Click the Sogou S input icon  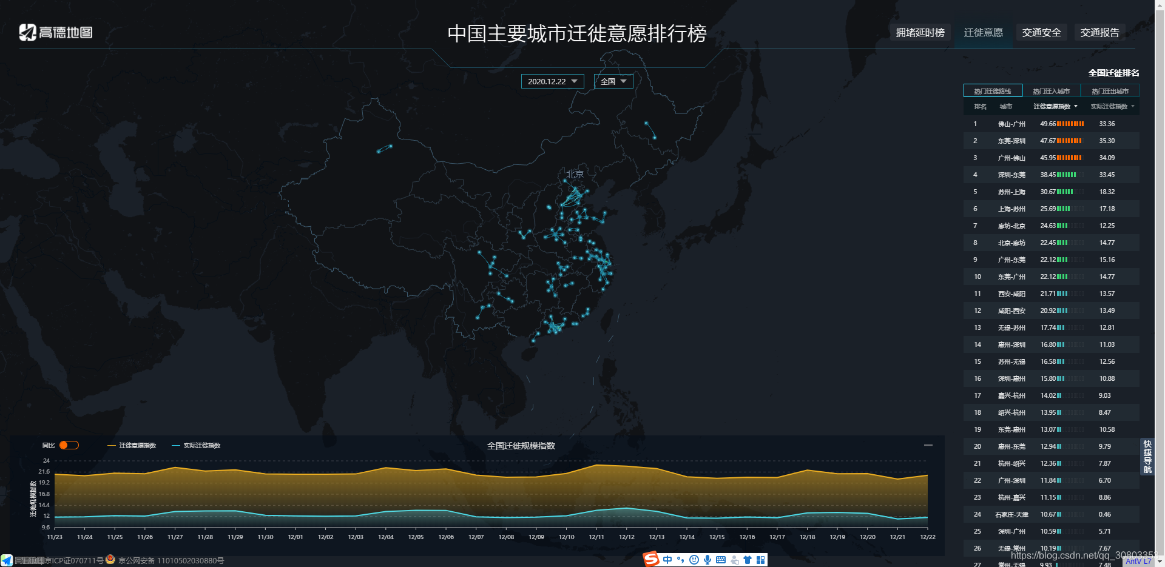tap(651, 559)
